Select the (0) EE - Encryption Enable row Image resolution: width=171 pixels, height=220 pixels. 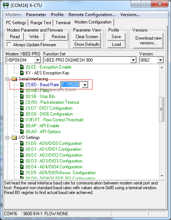point(48,67)
